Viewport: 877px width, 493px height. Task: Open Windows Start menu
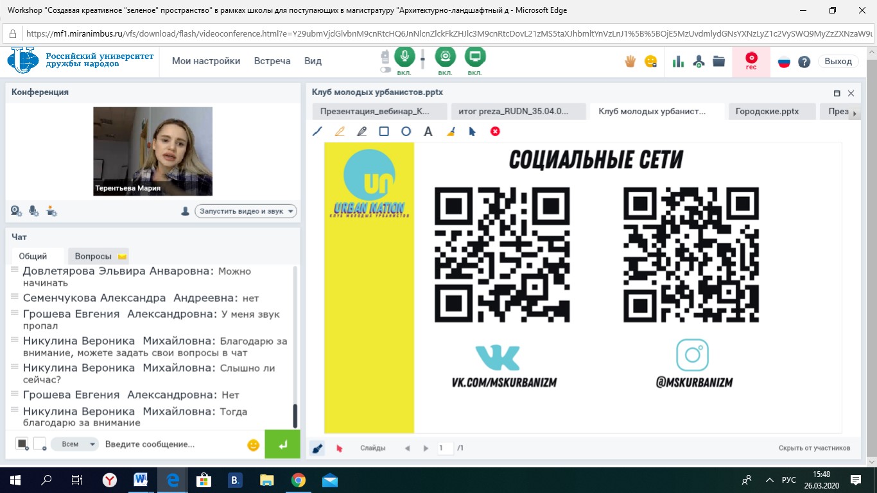coord(15,480)
